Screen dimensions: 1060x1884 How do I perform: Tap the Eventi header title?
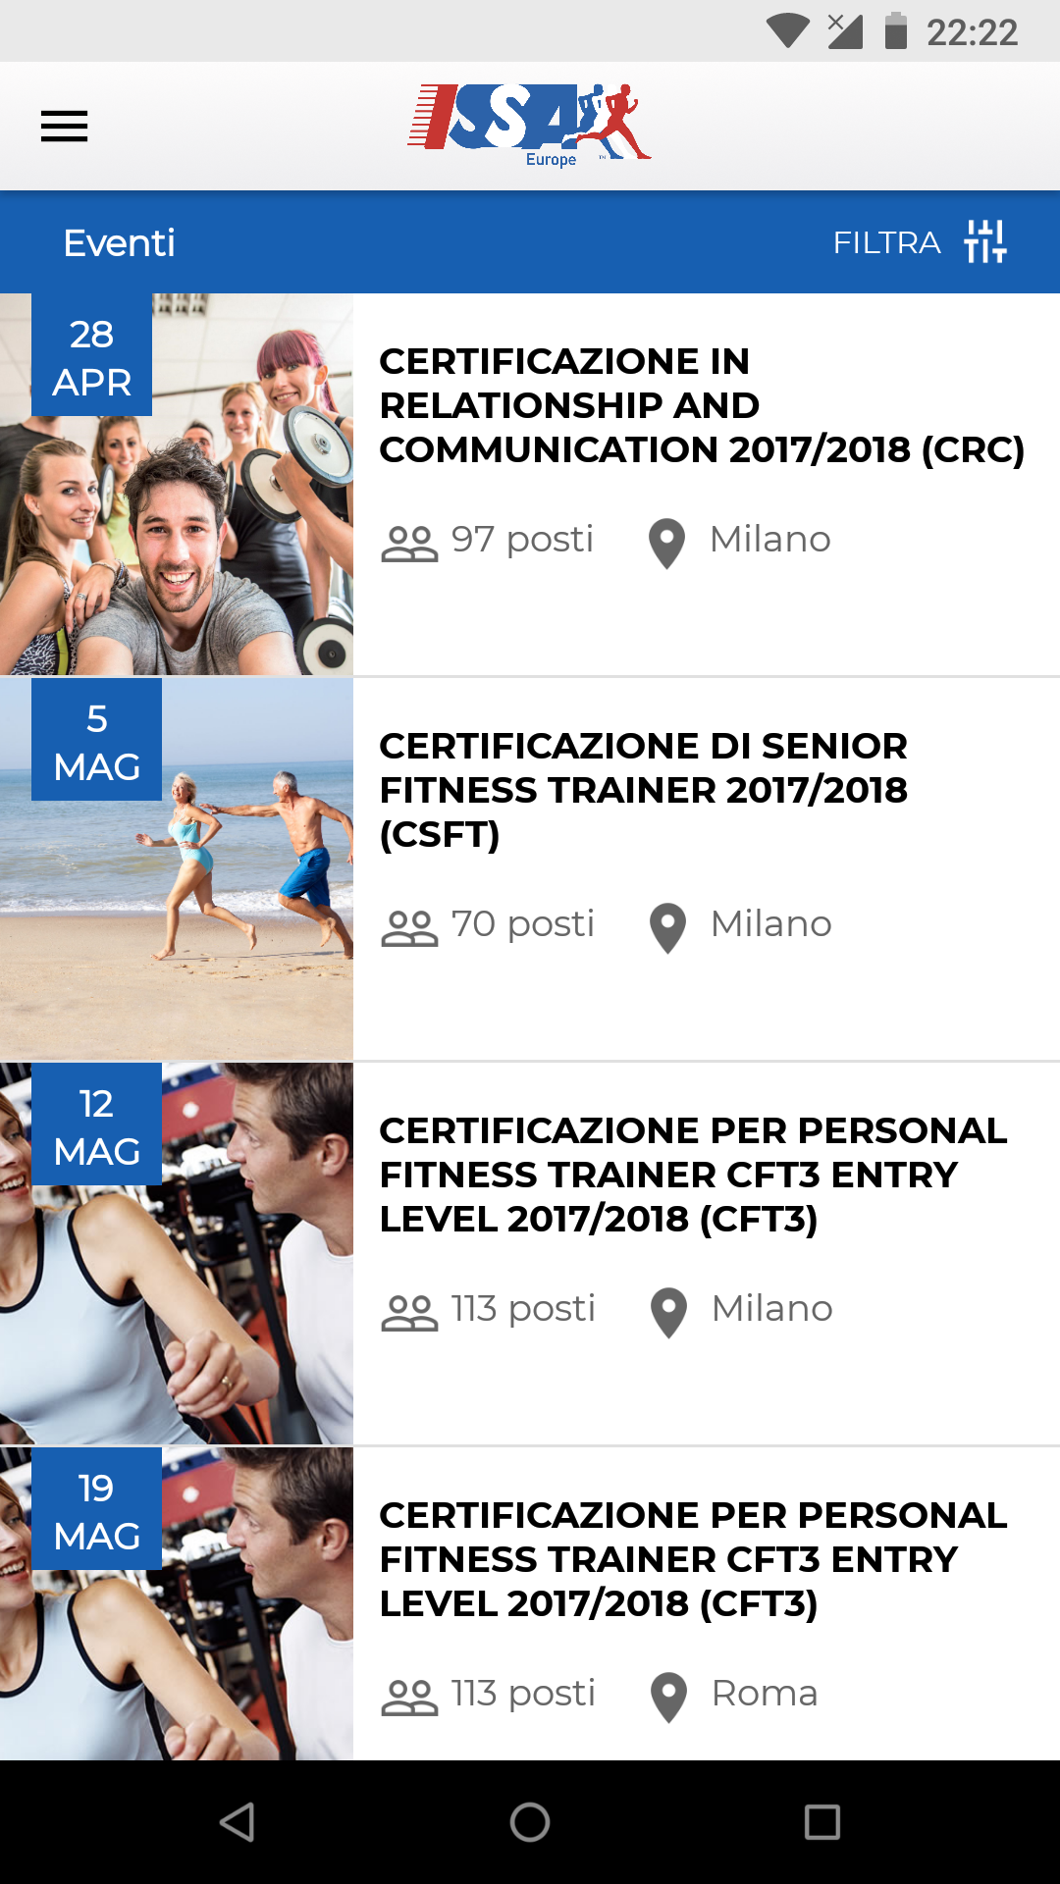(x=119, y=242)
